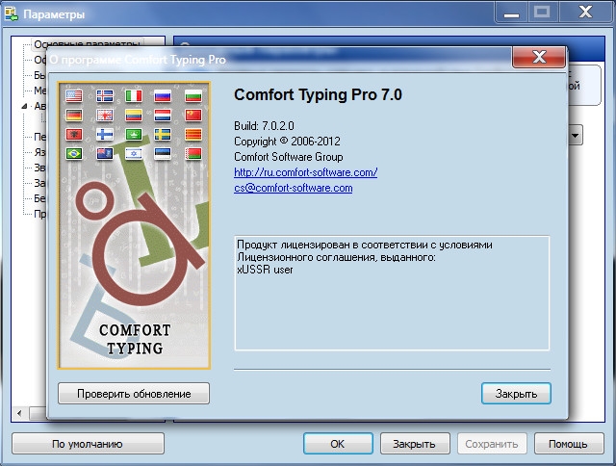The height and width of the screenshot is (466, 616).
Task: Click inside the license information text box
Action: [392, 293]
